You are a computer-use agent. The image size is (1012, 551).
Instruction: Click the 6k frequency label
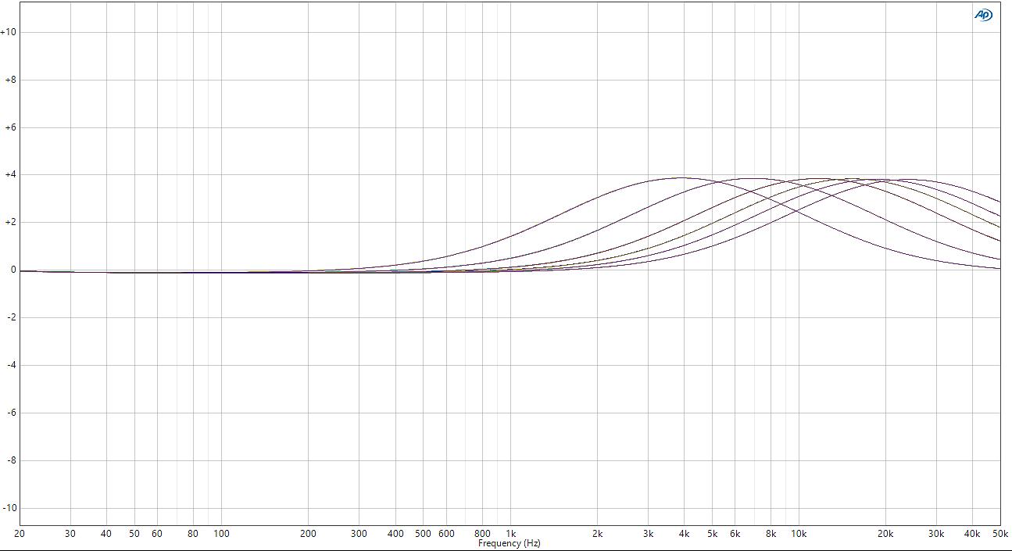click(735, 534)
